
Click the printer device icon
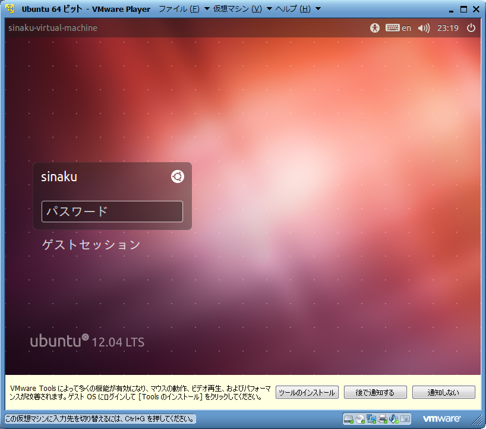click(x=383, y=419)
